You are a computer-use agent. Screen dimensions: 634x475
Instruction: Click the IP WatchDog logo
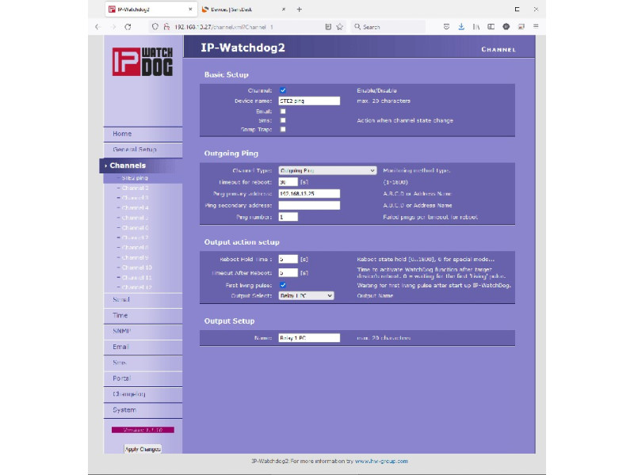click(143, 62)
